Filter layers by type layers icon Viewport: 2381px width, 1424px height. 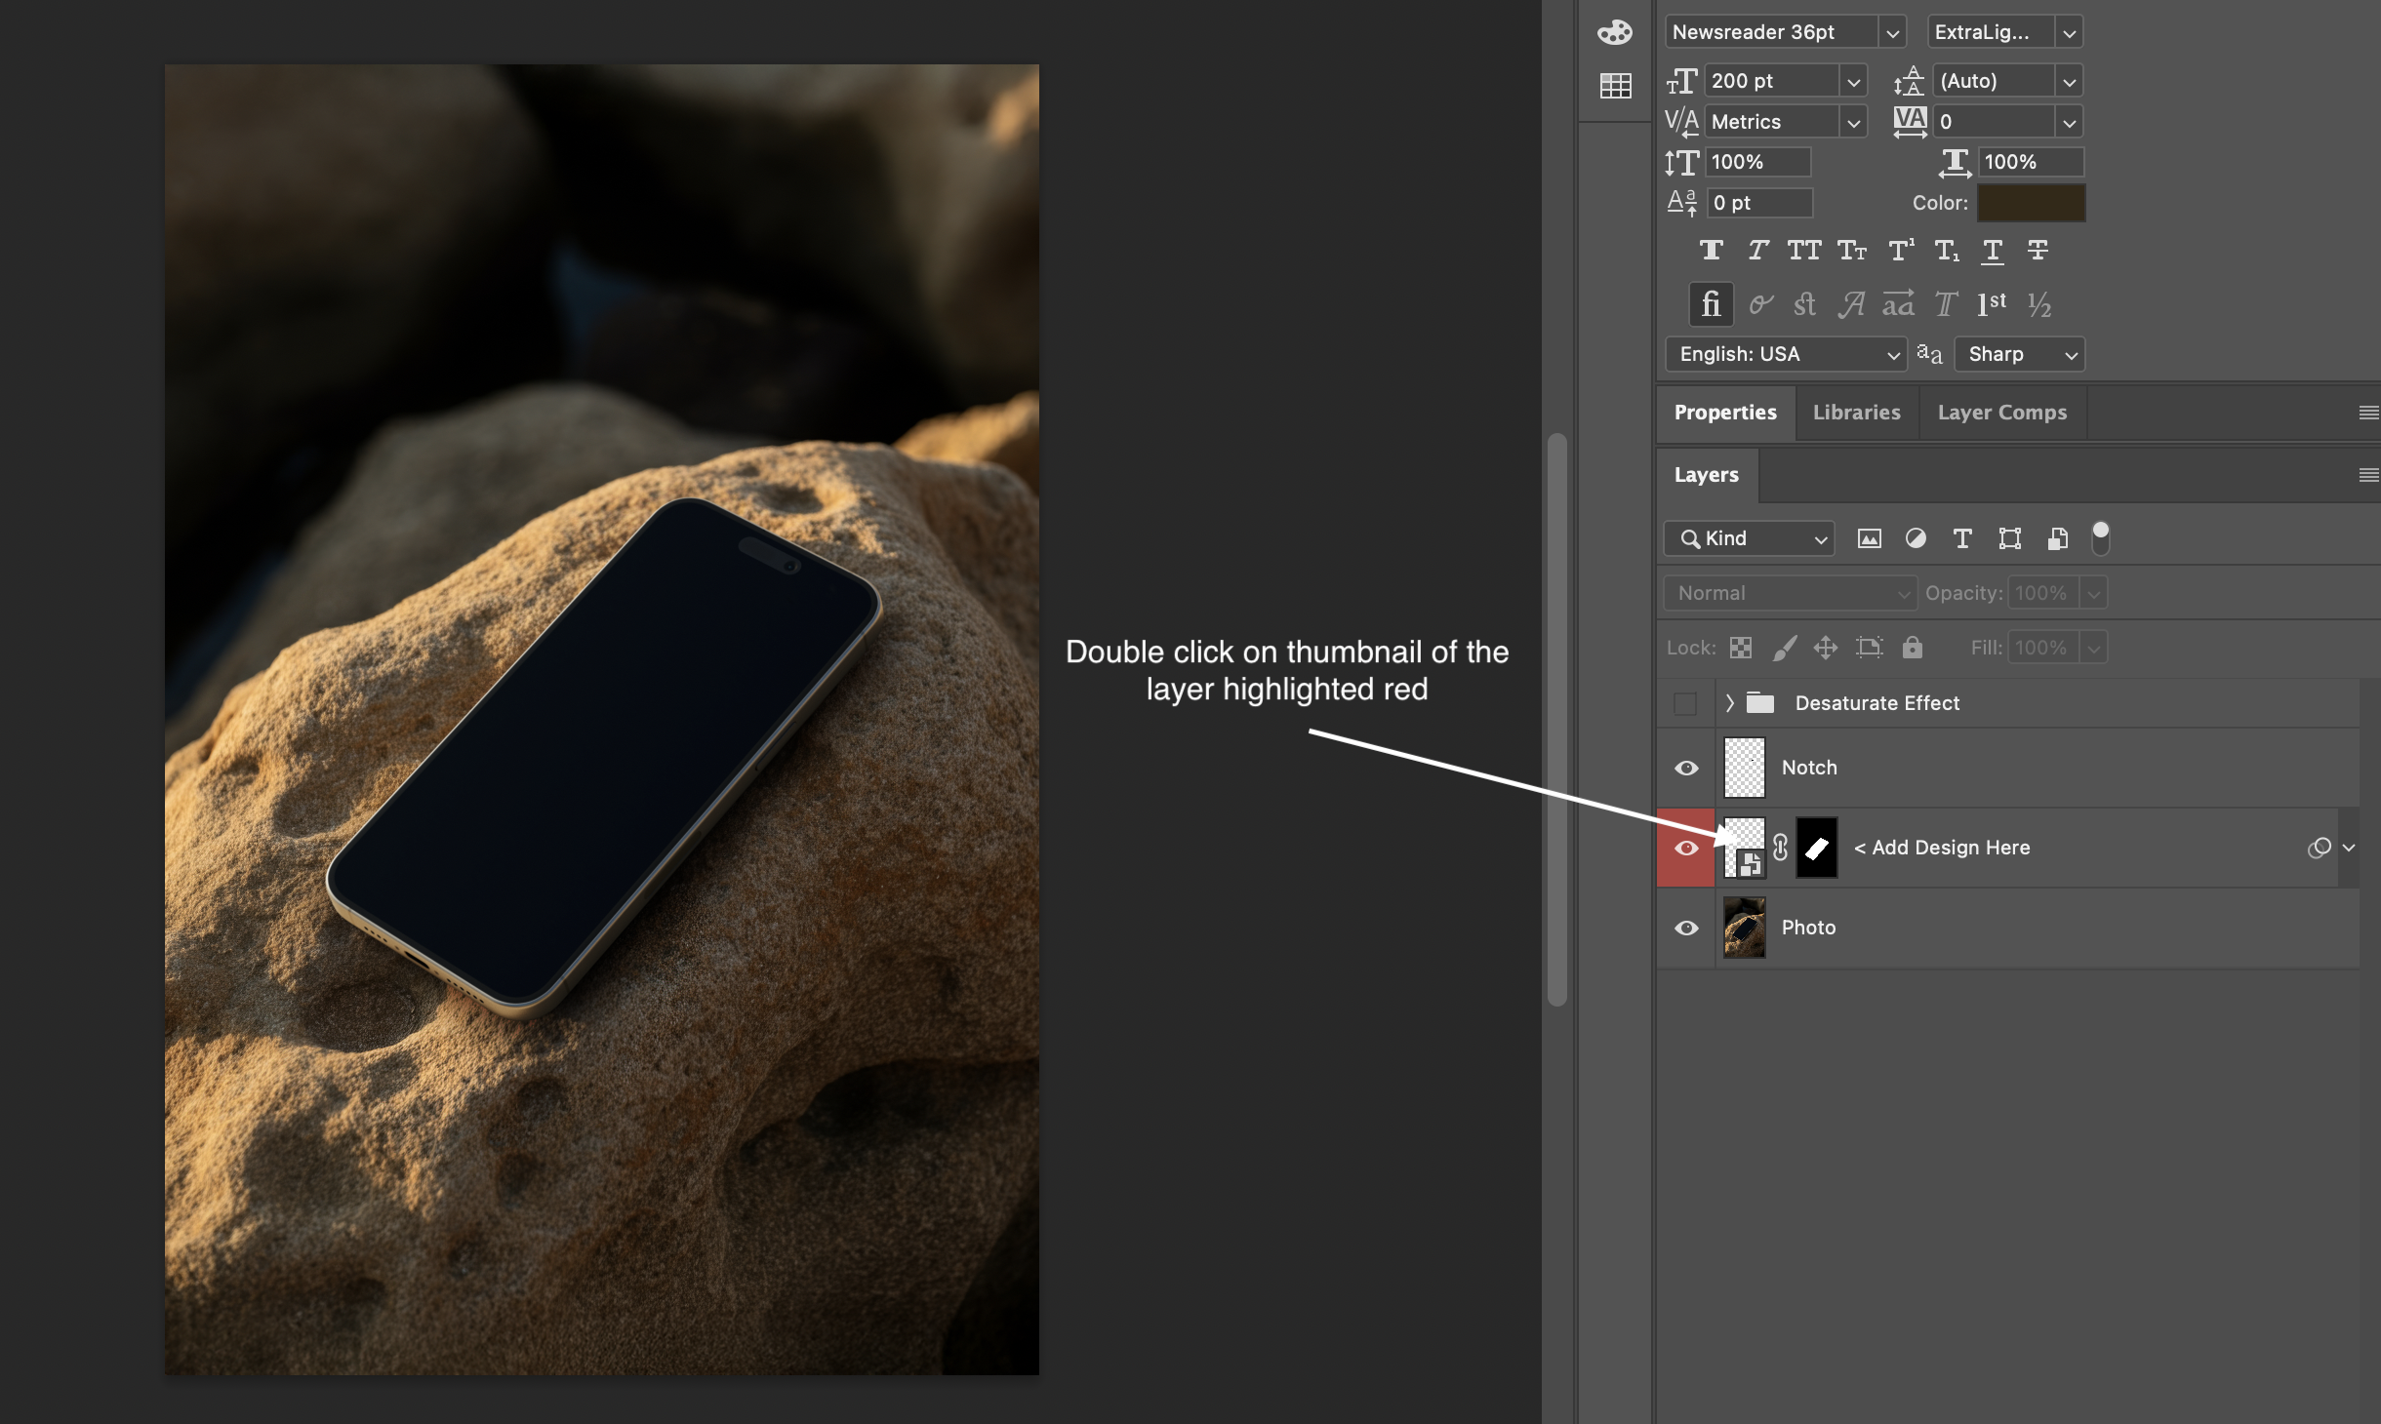tap(1962, 538)
